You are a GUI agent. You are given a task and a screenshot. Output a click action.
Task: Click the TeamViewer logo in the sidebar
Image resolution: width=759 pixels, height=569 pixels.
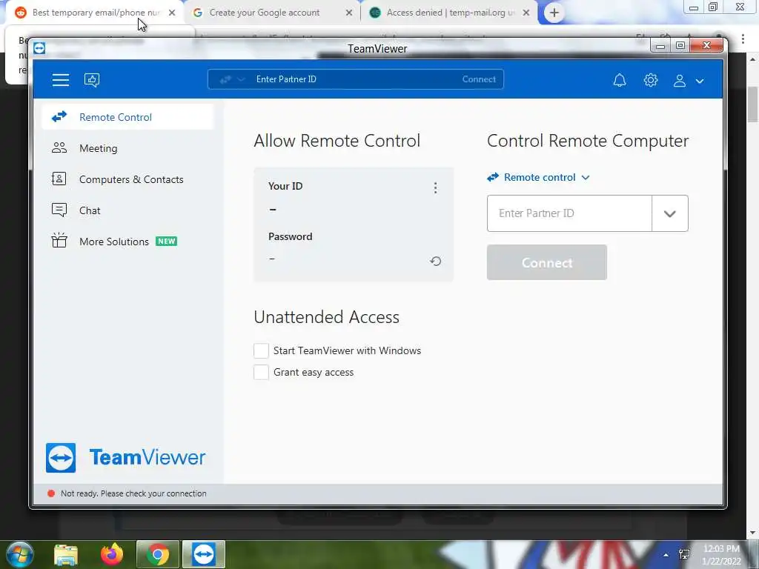126,458
